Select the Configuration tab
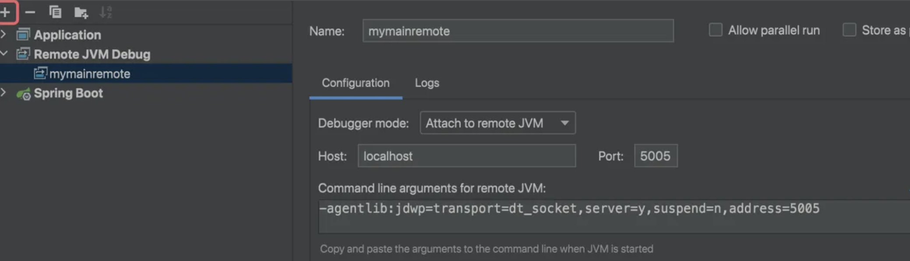 [355, 83]
